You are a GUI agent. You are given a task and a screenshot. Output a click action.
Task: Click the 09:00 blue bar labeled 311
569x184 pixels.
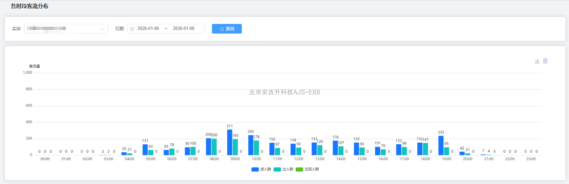(x=230, y=142)
